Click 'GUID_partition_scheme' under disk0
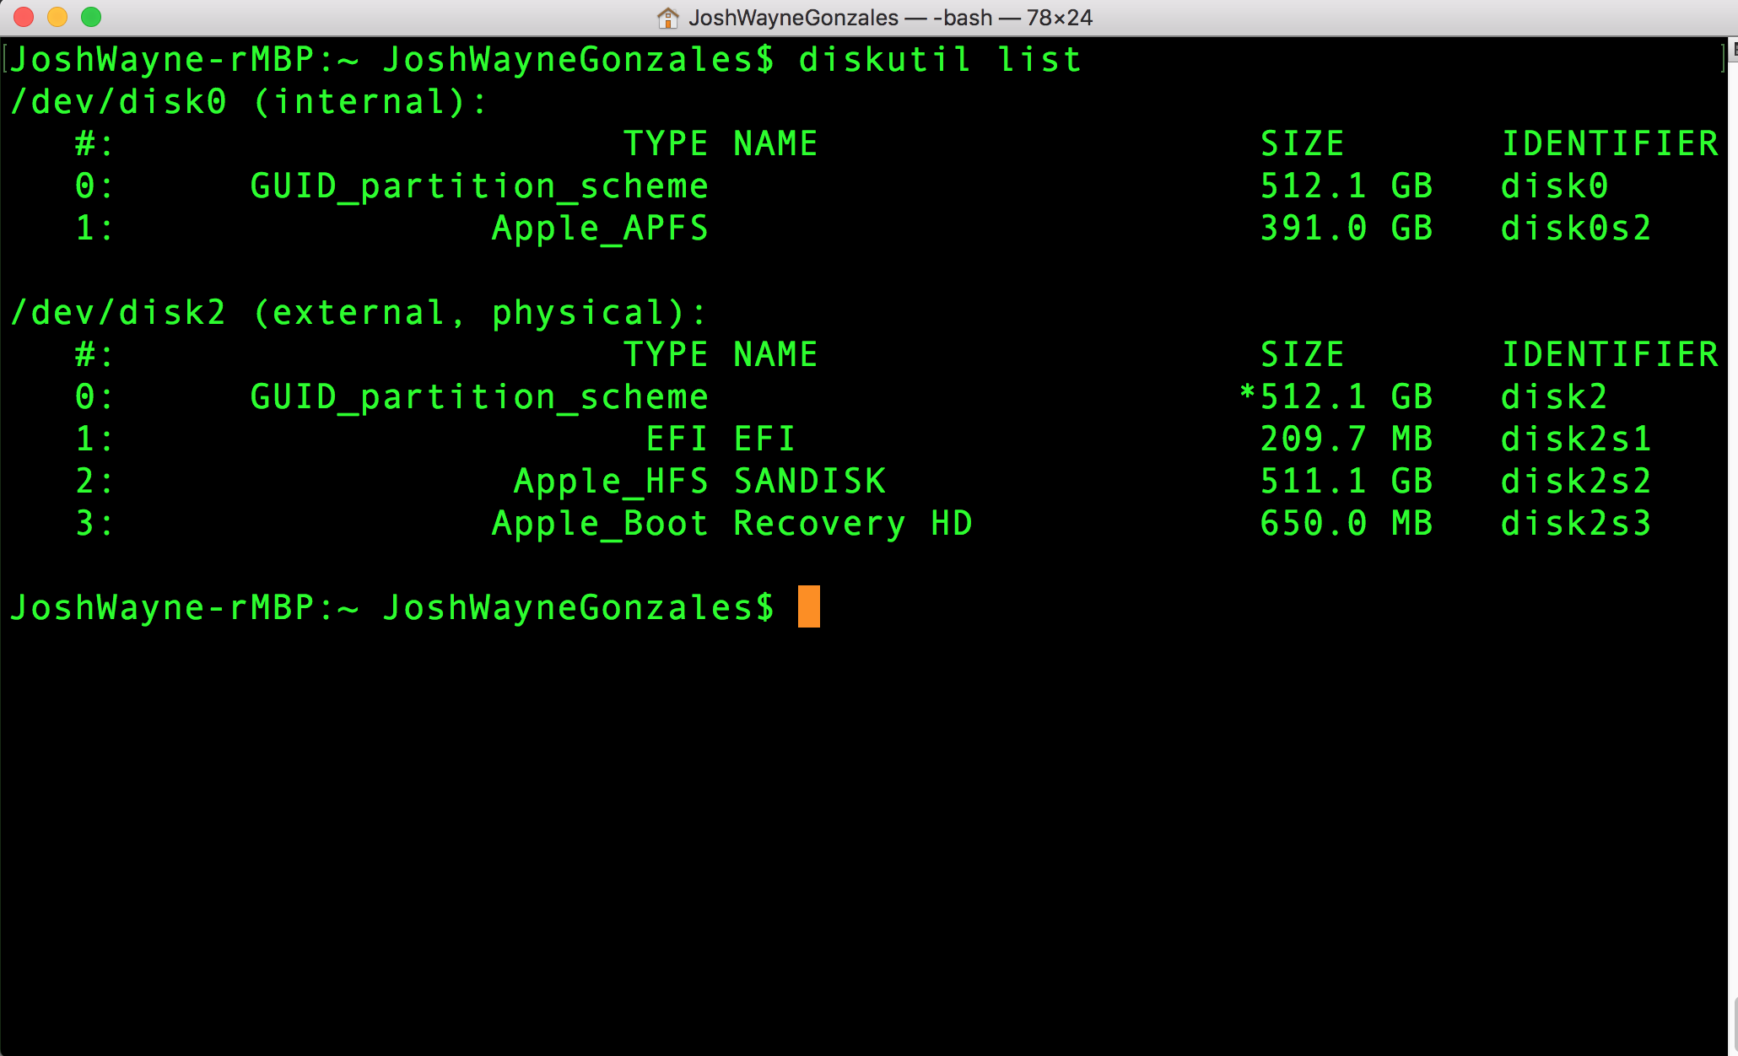The width and height of the screenshot is (1738, 1056). (x=479, y=186)
